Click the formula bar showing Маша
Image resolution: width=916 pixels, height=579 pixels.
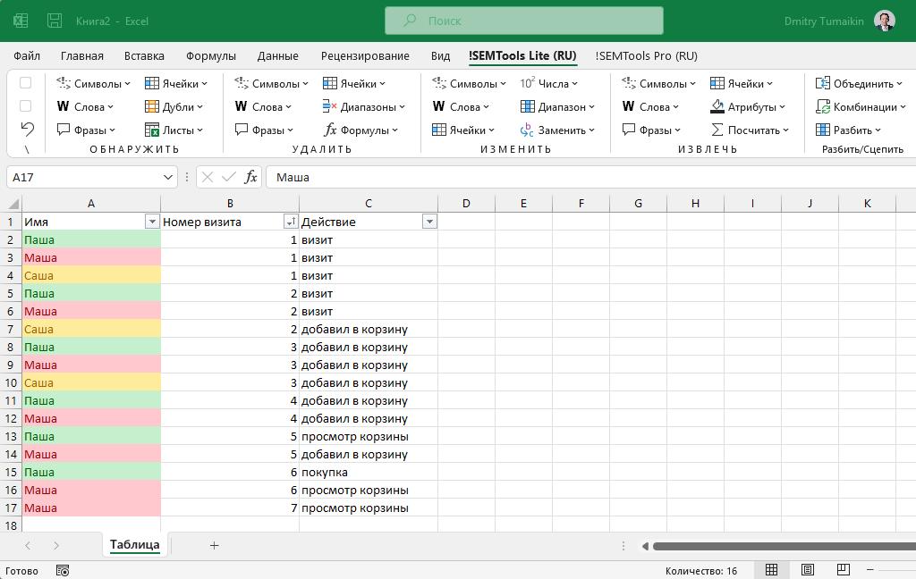(x=590, y=177)
